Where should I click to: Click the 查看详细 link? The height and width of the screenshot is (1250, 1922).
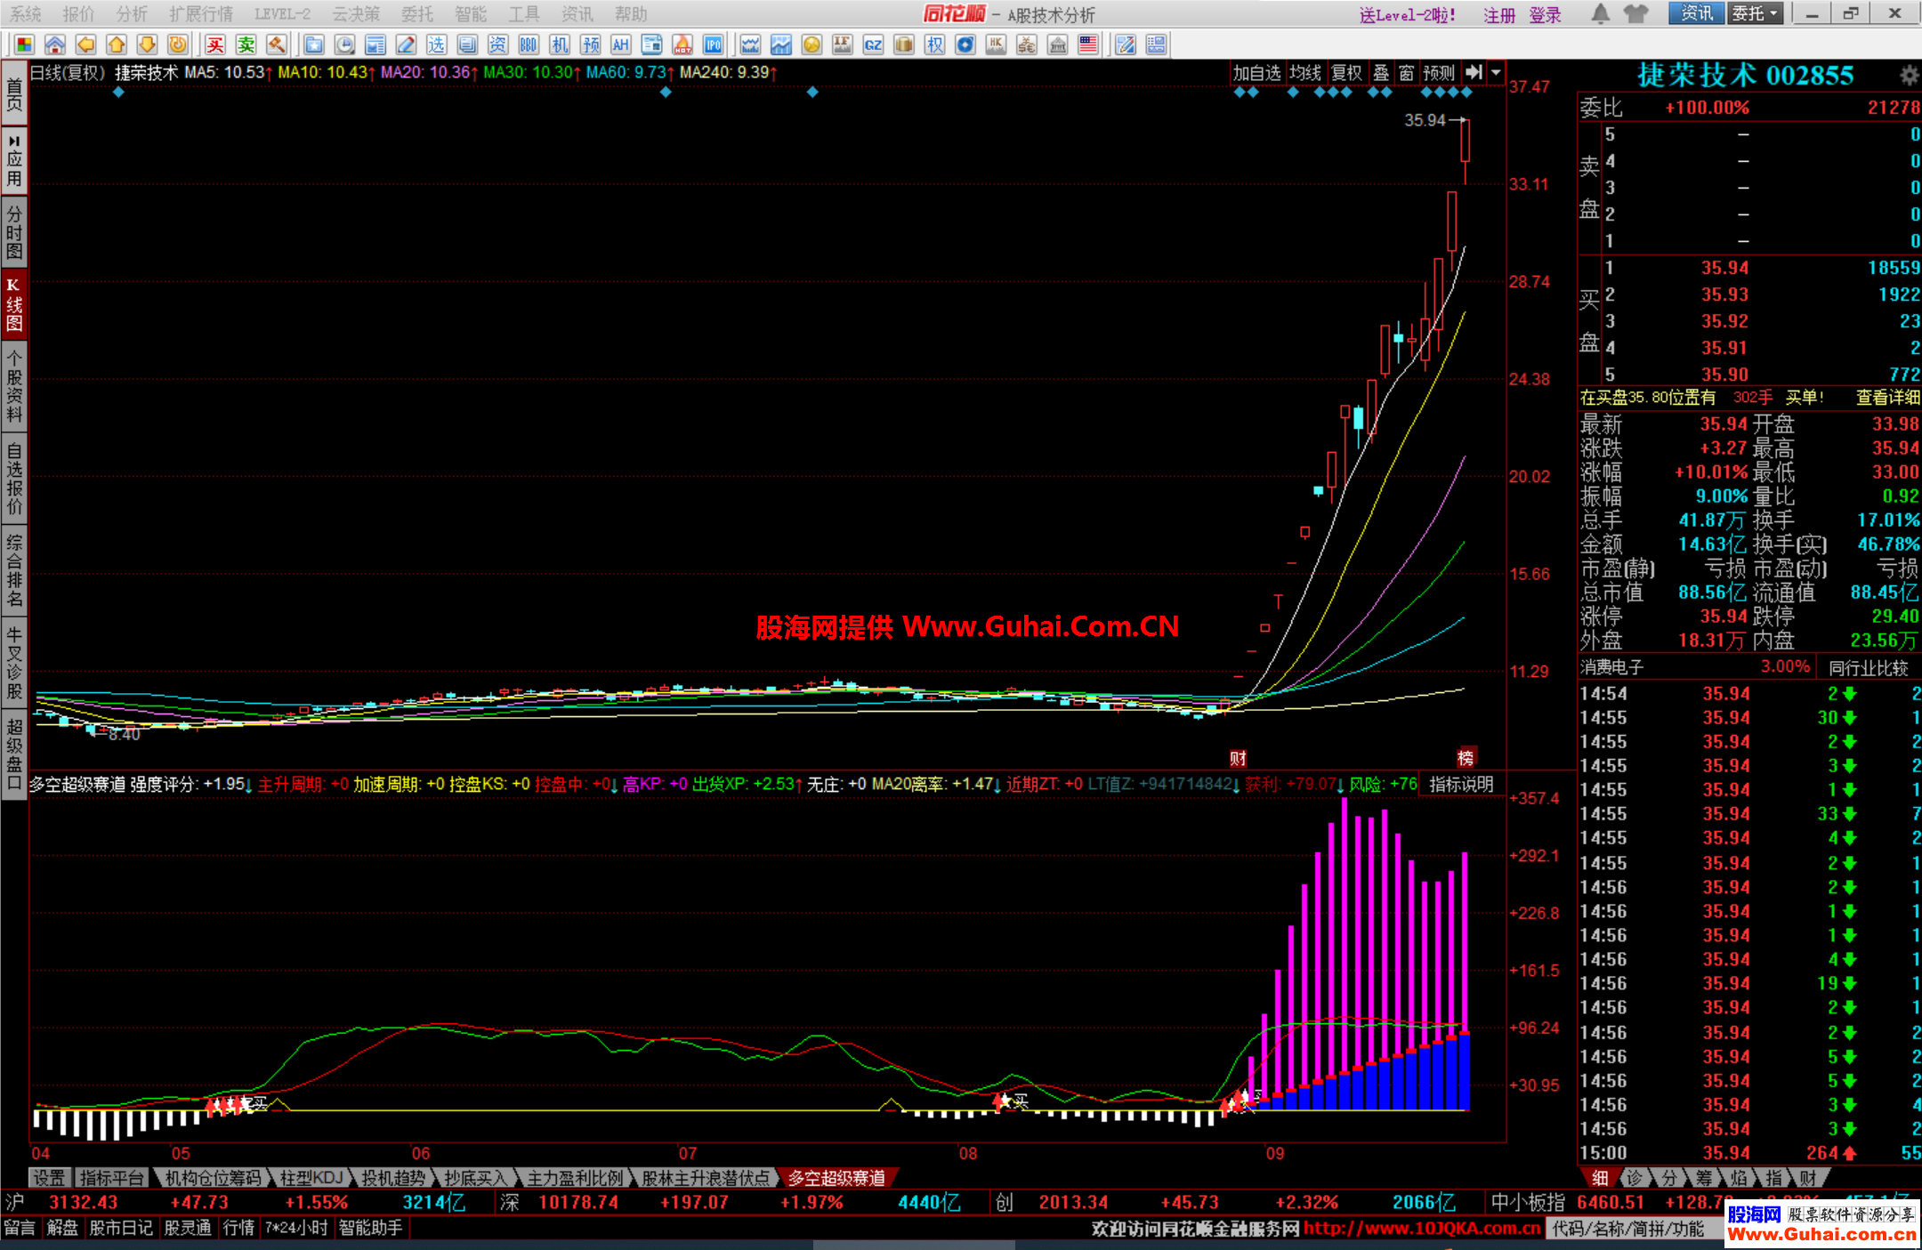(1888, 398)
